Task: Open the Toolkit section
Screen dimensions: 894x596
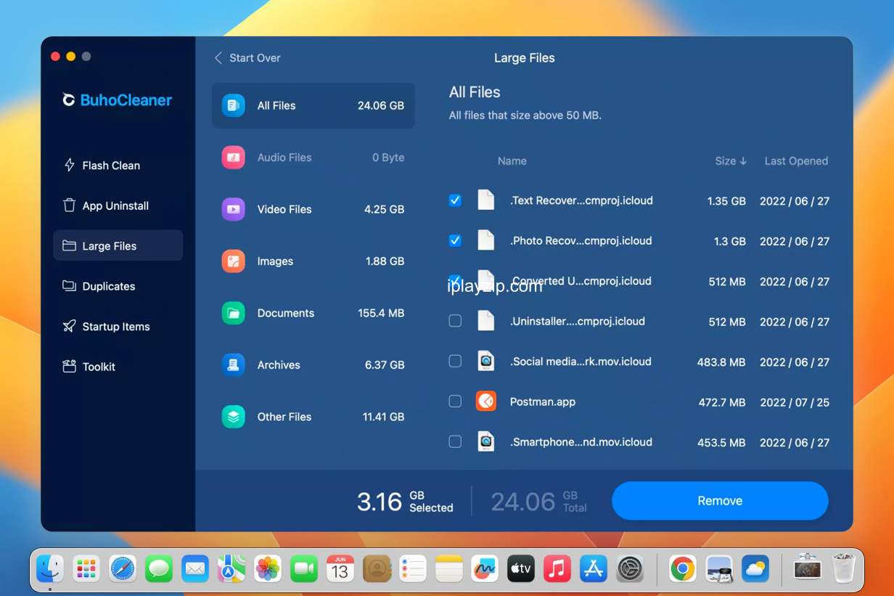Action: point(118,367)
